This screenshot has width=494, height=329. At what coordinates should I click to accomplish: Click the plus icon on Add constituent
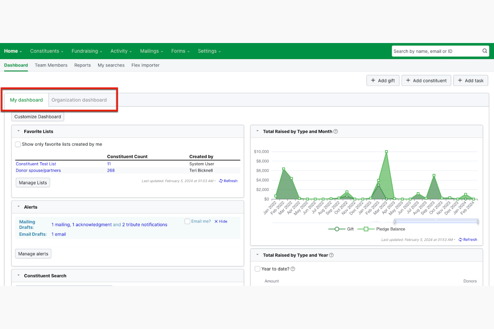point(408,80)
